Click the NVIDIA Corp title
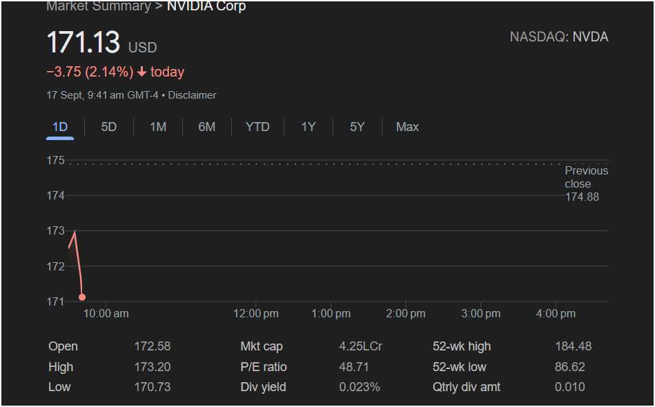Viewport: 655px width, 407px height. [206, 6]
